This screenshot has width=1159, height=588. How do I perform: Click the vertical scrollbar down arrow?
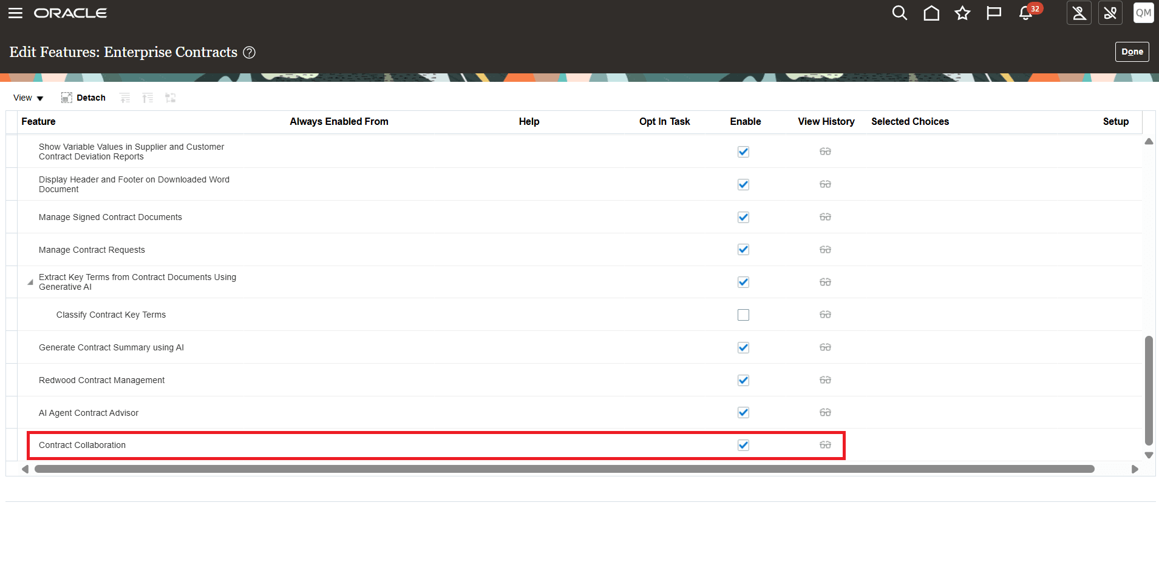point(1149,455)
